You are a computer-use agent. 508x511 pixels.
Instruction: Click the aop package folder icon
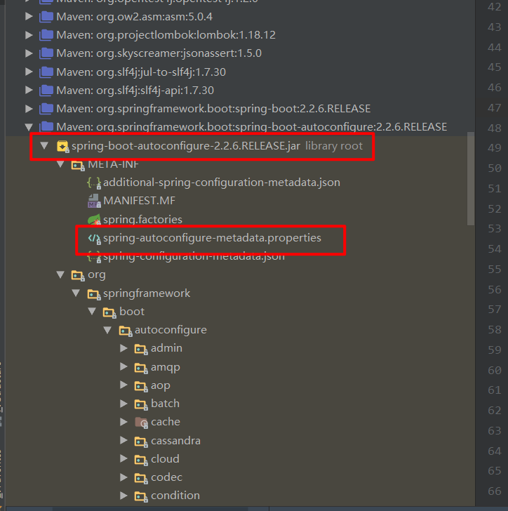coord(141,386)
